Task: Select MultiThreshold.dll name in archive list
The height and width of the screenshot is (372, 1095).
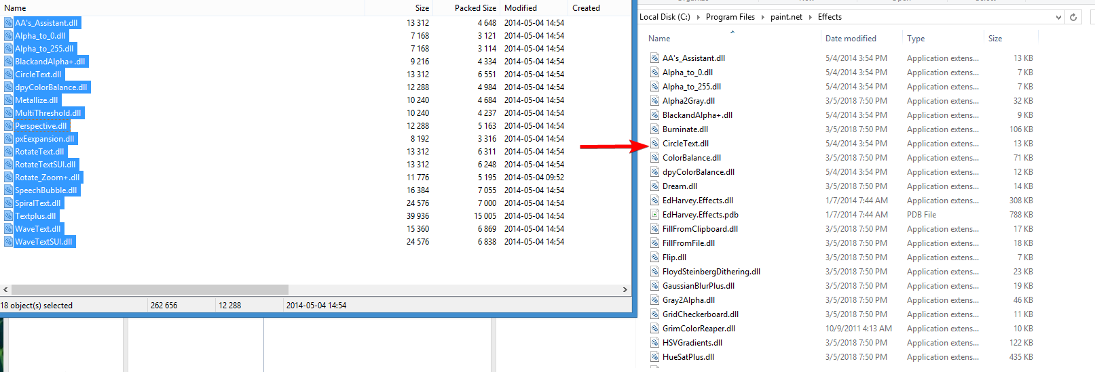Action: pos(48,113)
